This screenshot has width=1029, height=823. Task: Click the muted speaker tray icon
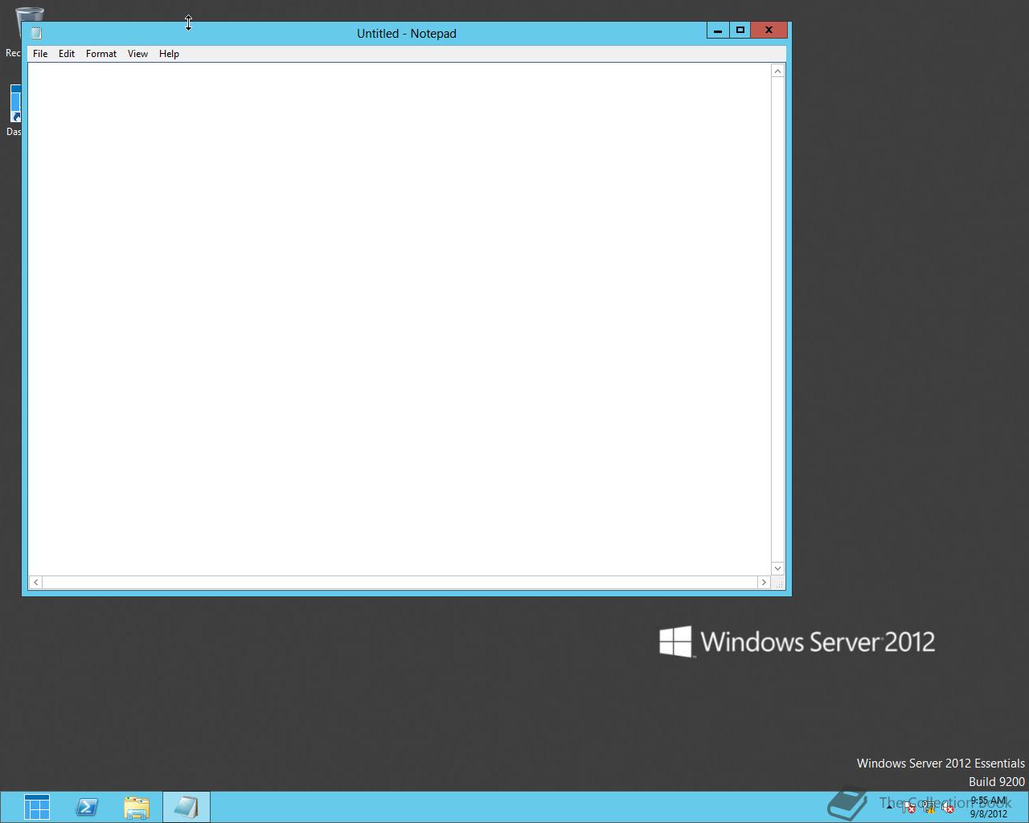pyautogui.click(x=949, y=808)
